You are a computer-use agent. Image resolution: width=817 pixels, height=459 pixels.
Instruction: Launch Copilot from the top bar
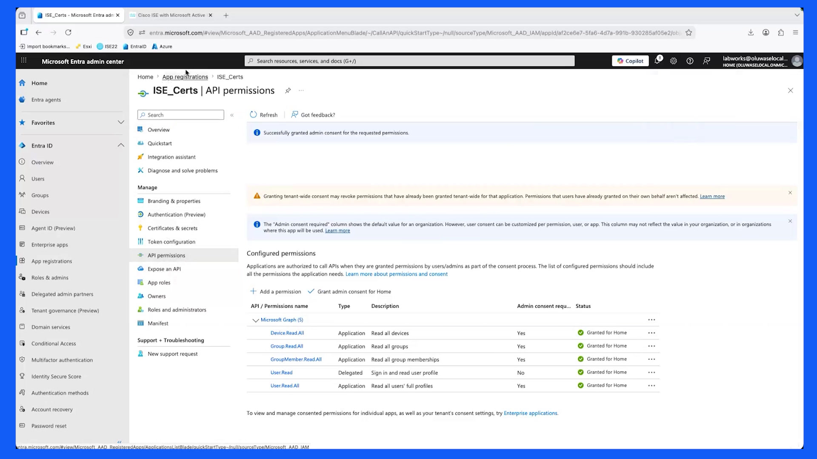tap(630, 61)
